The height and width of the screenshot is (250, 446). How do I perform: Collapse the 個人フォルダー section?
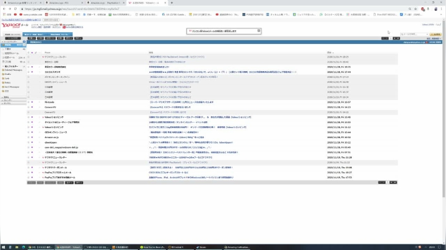2,66
